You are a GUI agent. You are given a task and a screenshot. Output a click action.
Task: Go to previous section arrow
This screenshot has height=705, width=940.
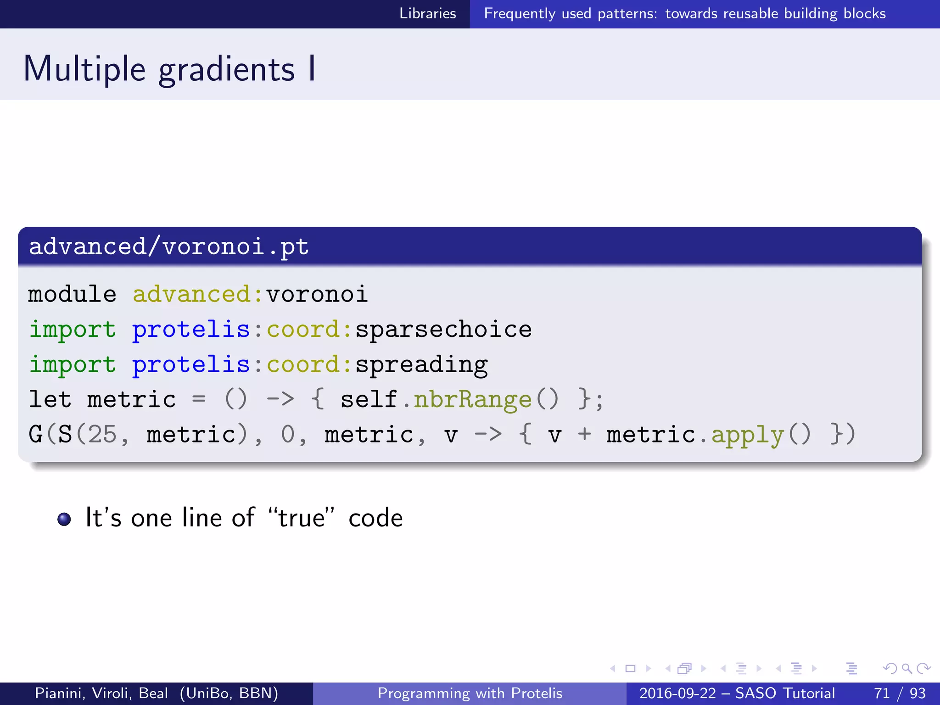(778, 669)
